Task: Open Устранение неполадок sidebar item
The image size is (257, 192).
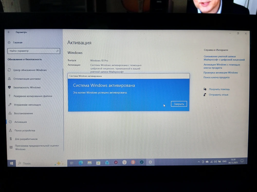Action: pyautogui.click(x=27, y=105)
